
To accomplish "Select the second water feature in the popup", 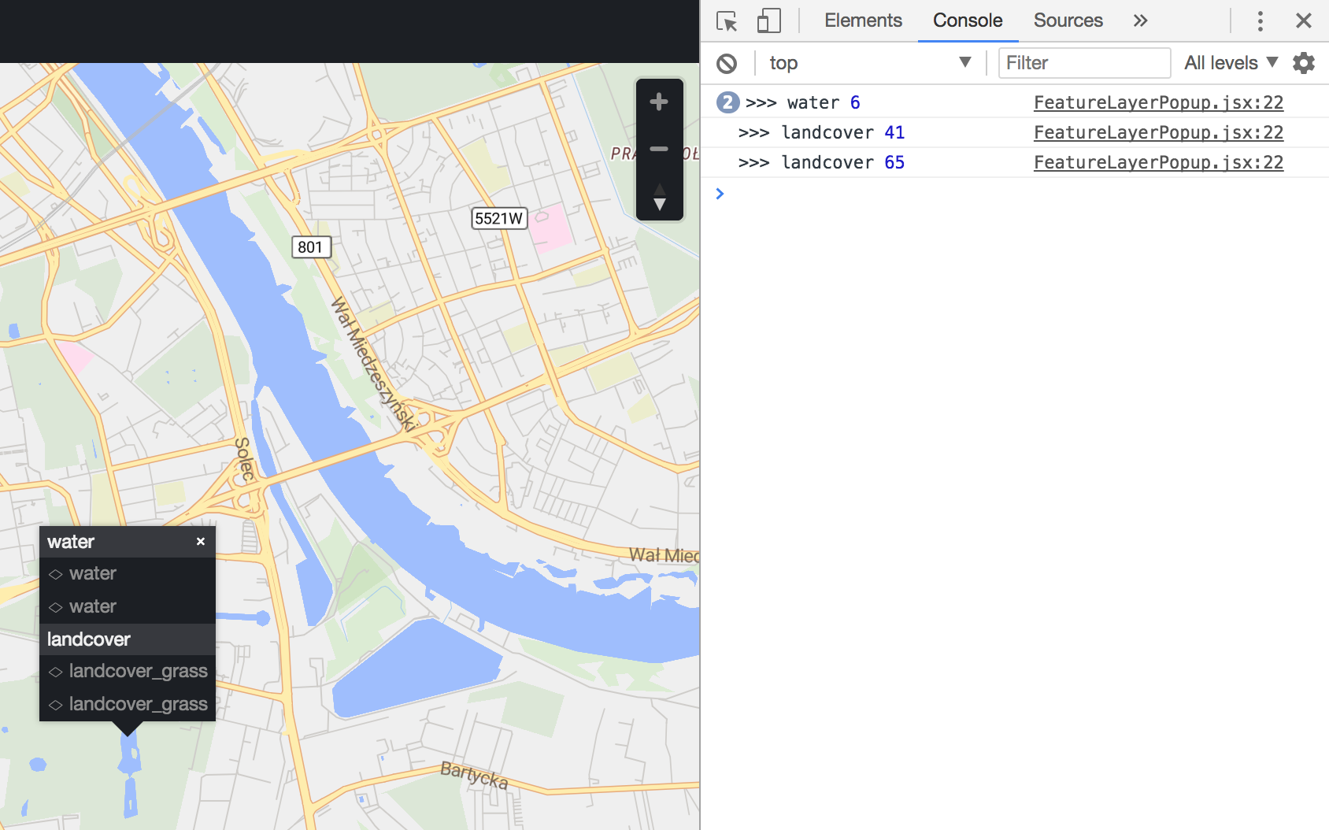I will click(x=92, y=606).
